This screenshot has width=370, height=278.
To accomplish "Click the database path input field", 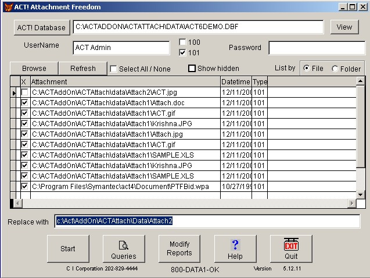I will [x=198, y=27].
